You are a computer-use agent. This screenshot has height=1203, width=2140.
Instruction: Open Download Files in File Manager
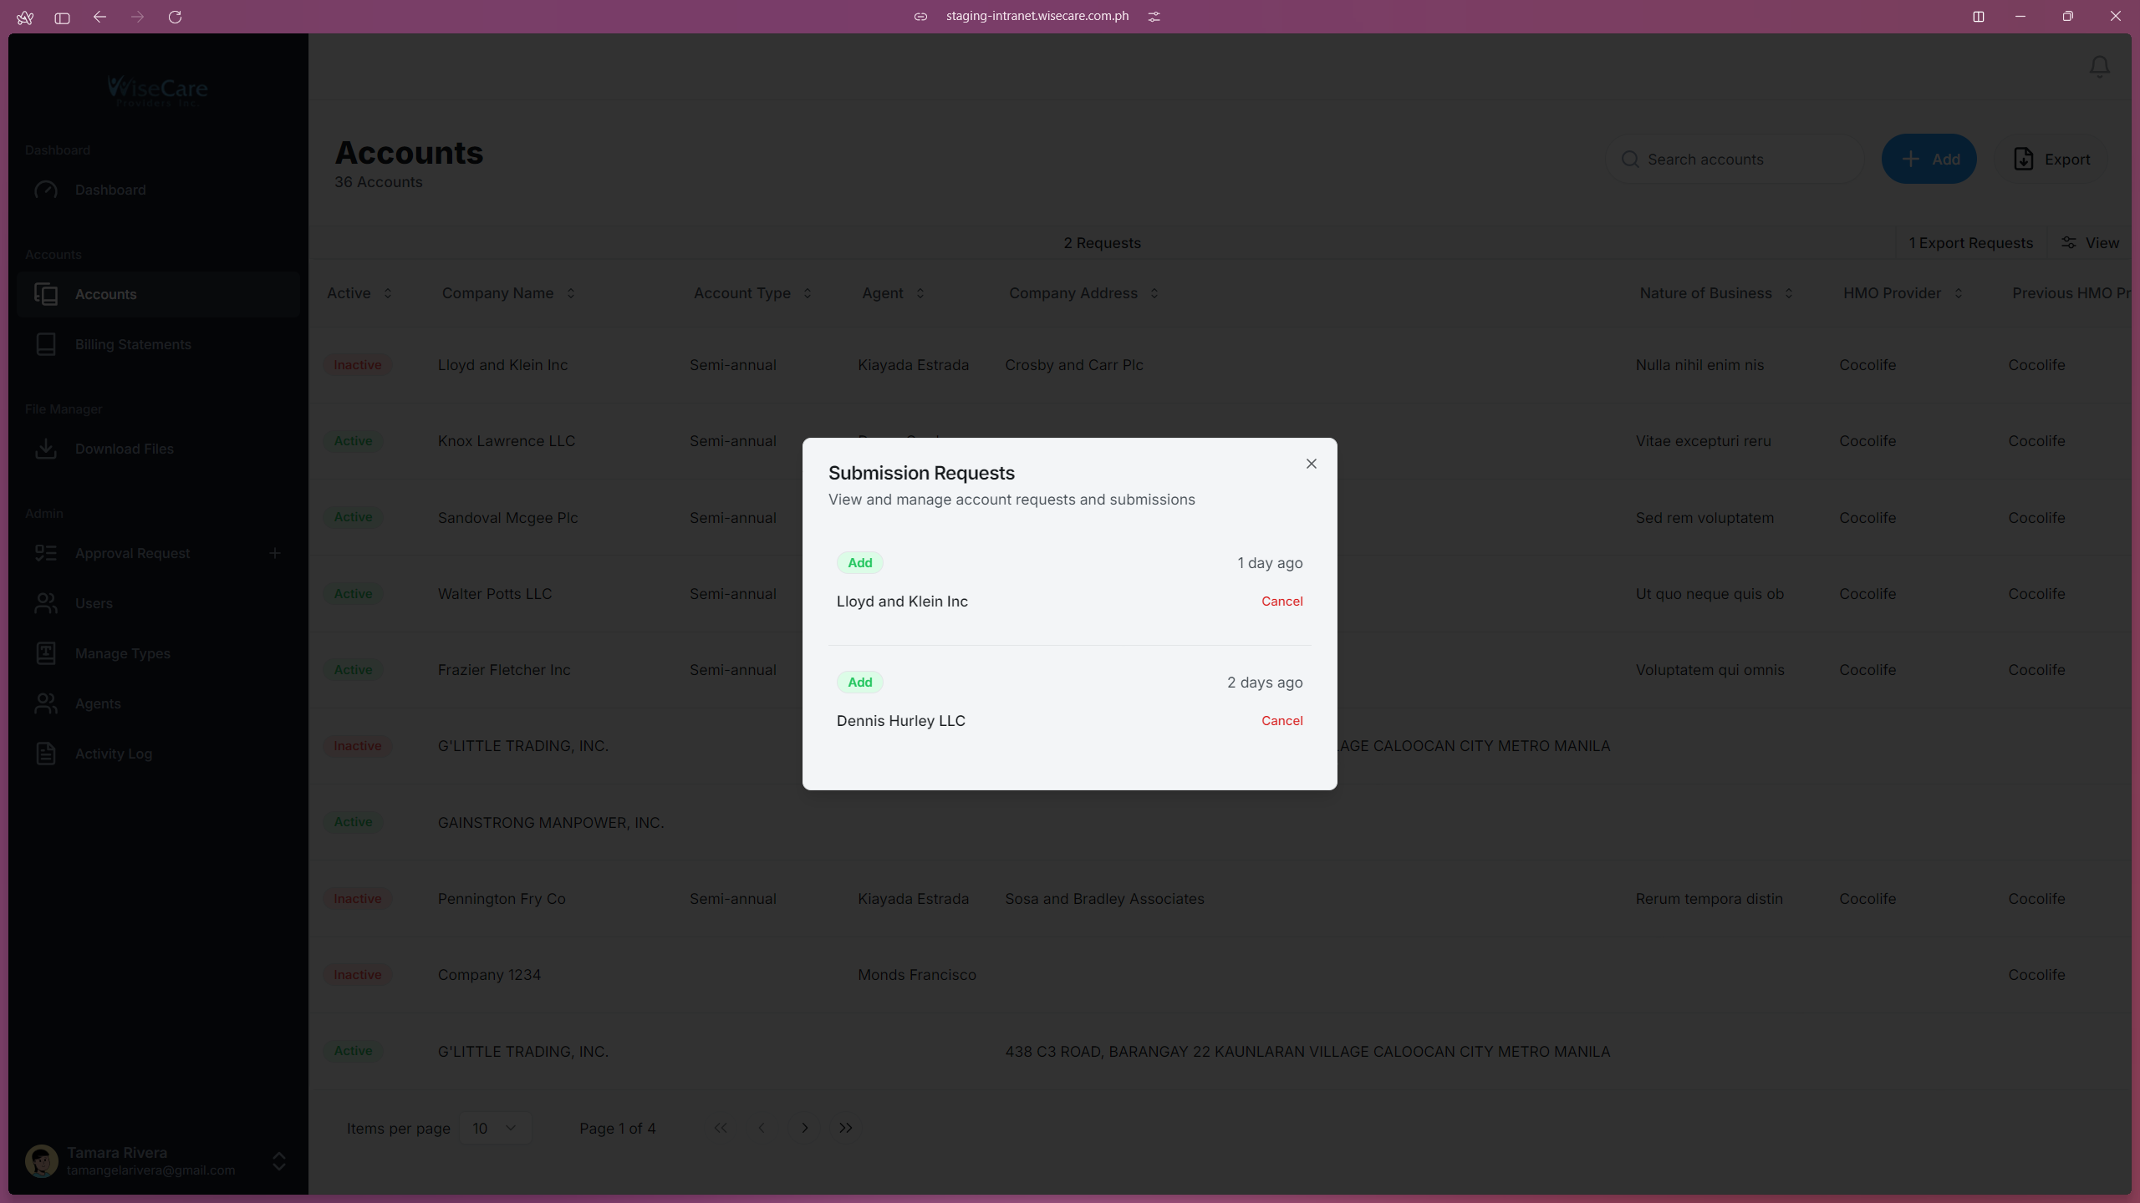124,449
